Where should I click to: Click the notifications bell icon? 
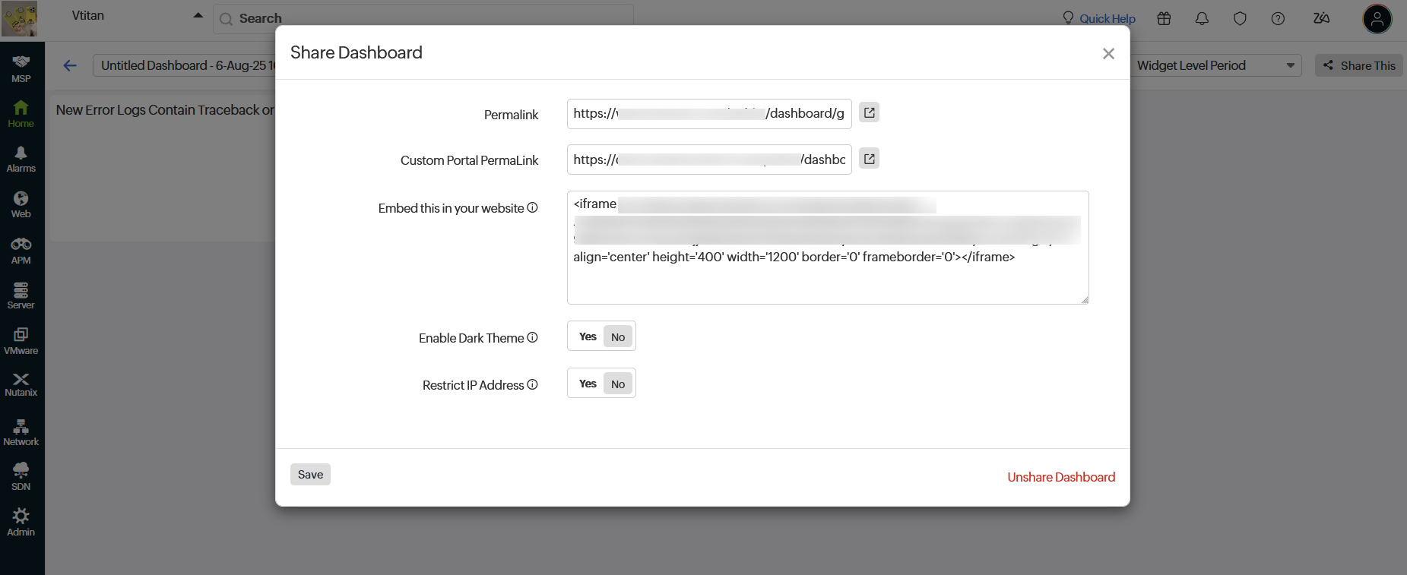(x=1202, y=19)
